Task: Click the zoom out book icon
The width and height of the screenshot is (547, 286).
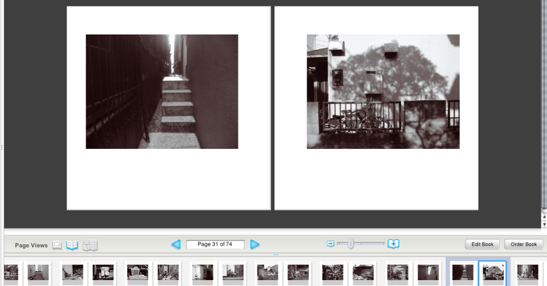Action: (x=330, y=244)
